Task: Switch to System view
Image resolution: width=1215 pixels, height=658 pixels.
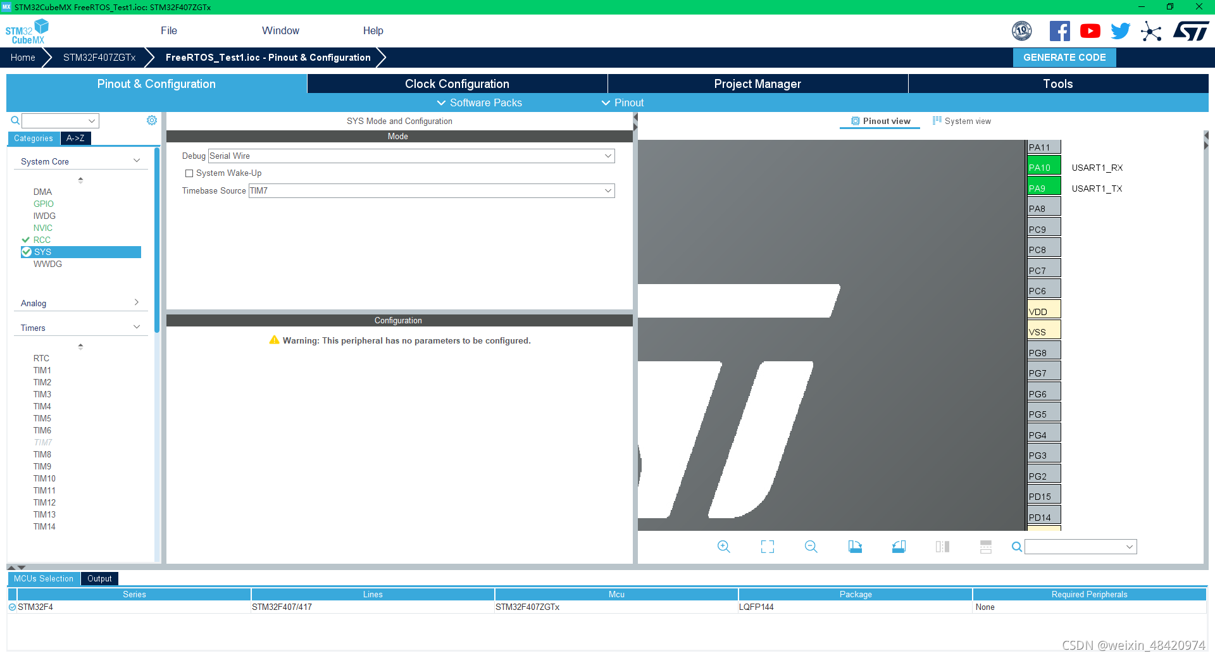Action: pyautogui.click(x=962, y=121)
